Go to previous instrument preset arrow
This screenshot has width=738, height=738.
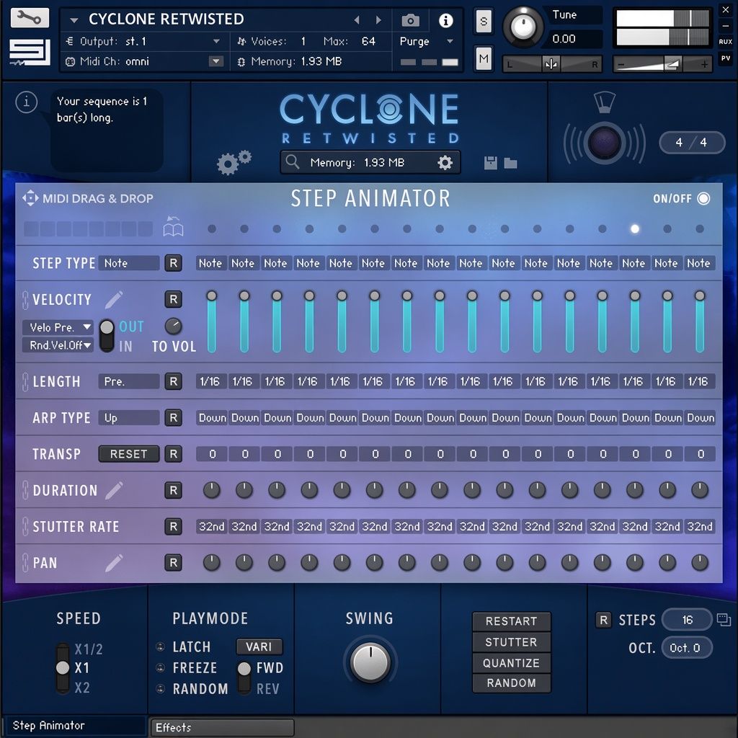tap(357, 19)
